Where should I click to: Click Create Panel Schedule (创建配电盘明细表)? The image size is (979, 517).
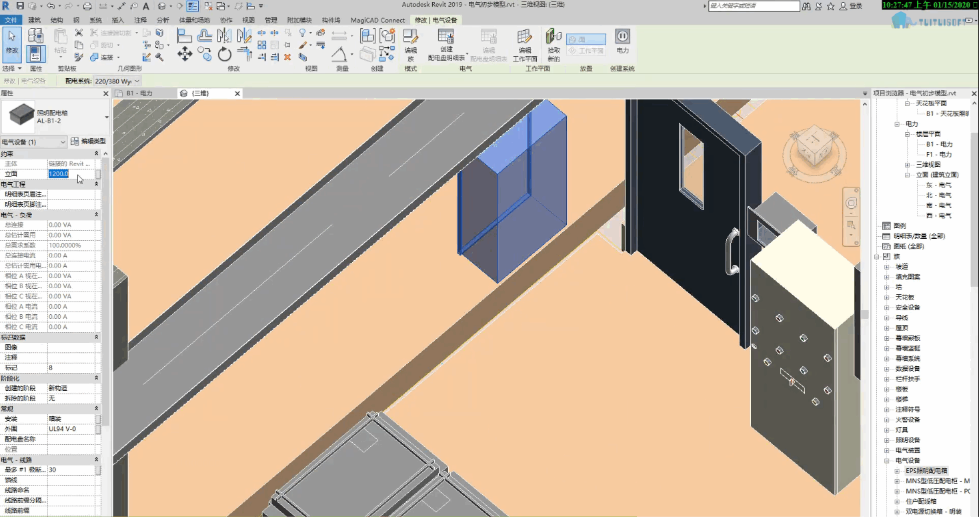[x=446, y=45]
